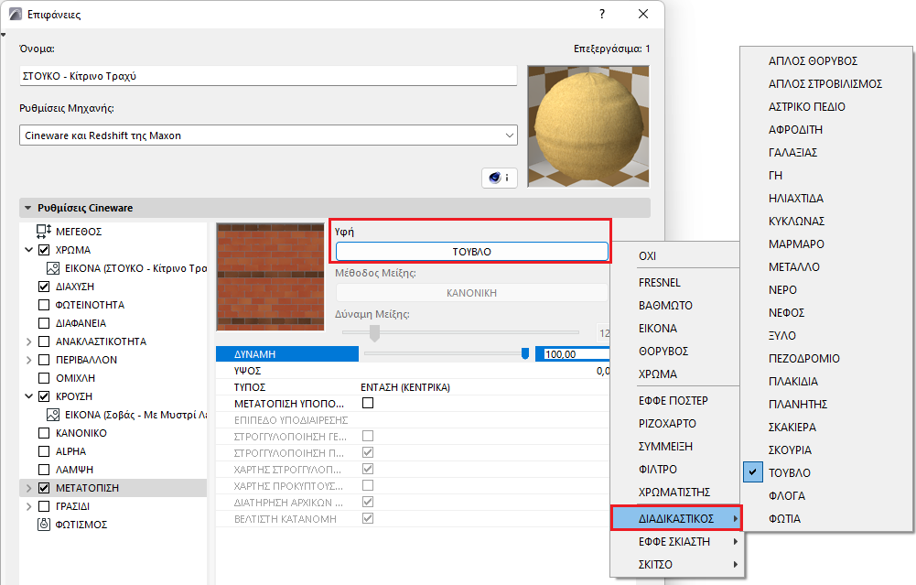This screenshot has height=585, width=916.
Task: Enable the ΔΙΑΦΑΝΕΙΑ checkbox
Action: (44, 323)
